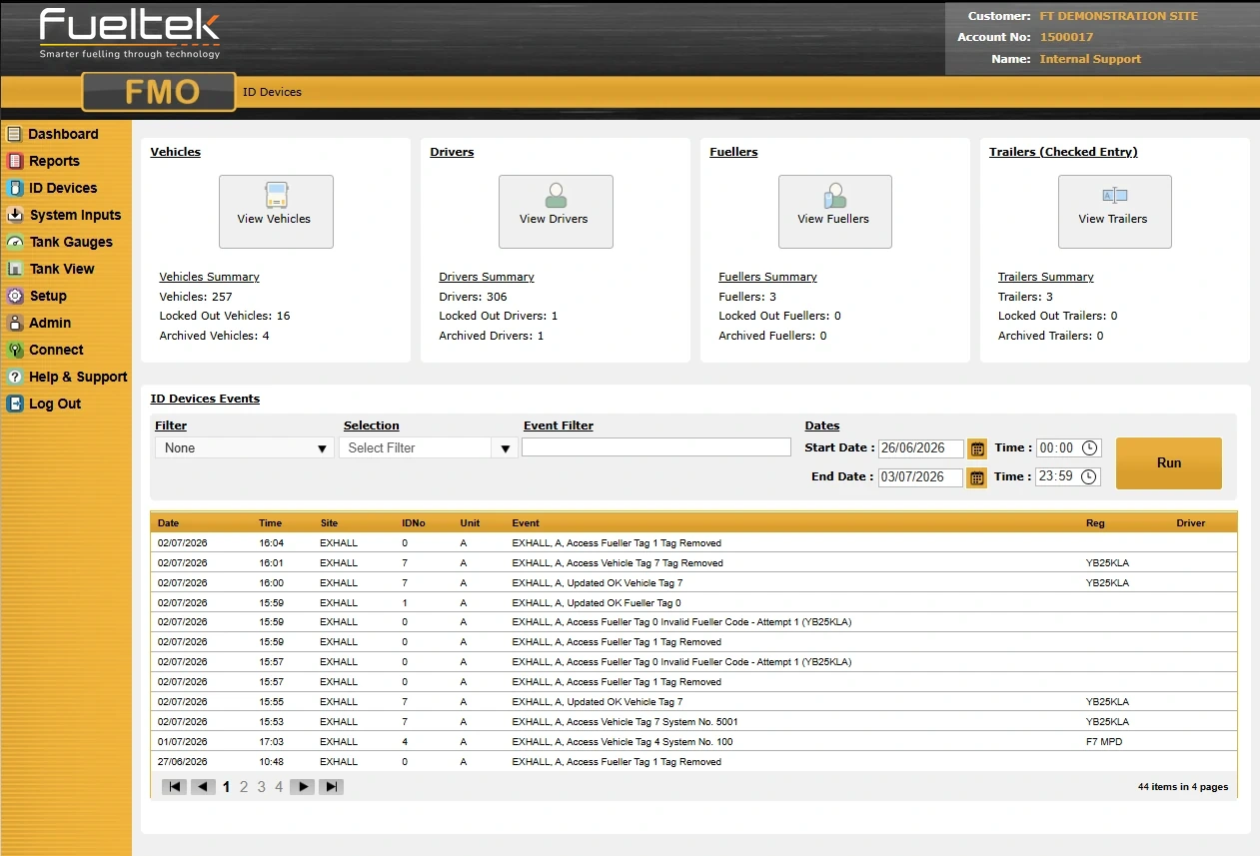
Task: Click the '44 items in 4 pages' text
Action: tap(1182, 787)
